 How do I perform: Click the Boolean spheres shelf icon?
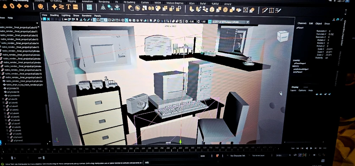(x=158, y=9)
